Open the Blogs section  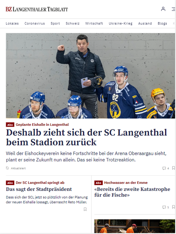click(163, 23)
